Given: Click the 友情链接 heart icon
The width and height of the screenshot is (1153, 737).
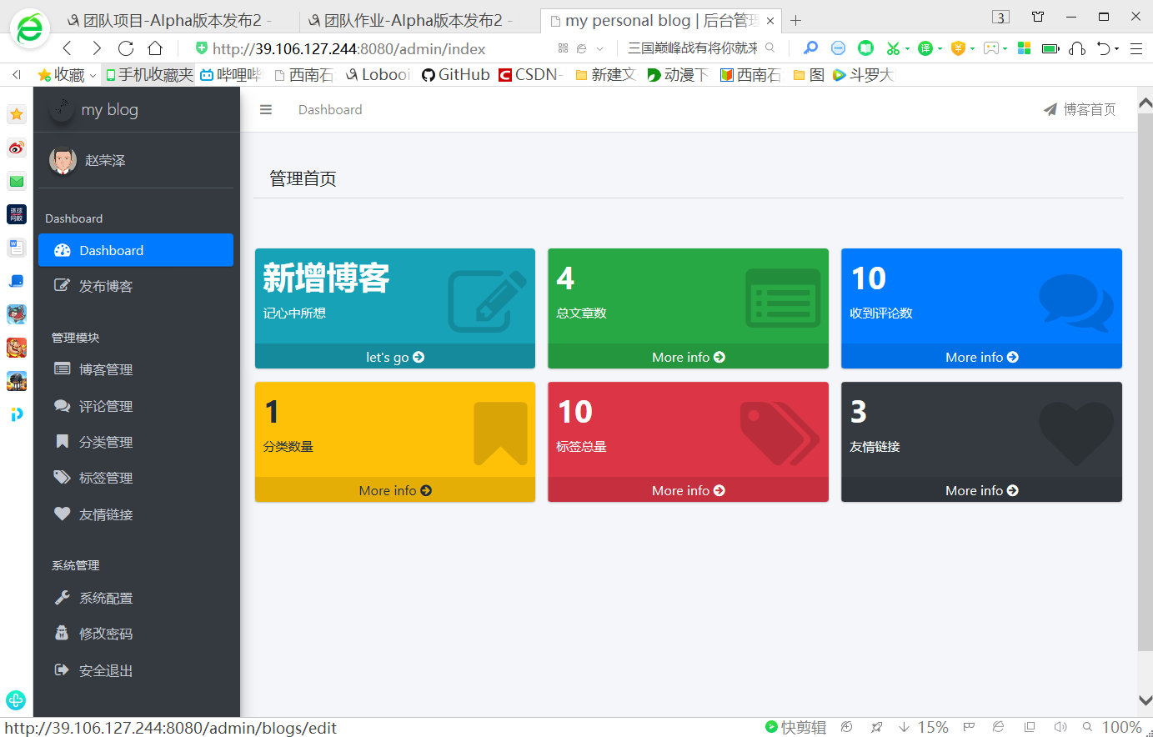Looking at the screenshot, I should (61, 514).
